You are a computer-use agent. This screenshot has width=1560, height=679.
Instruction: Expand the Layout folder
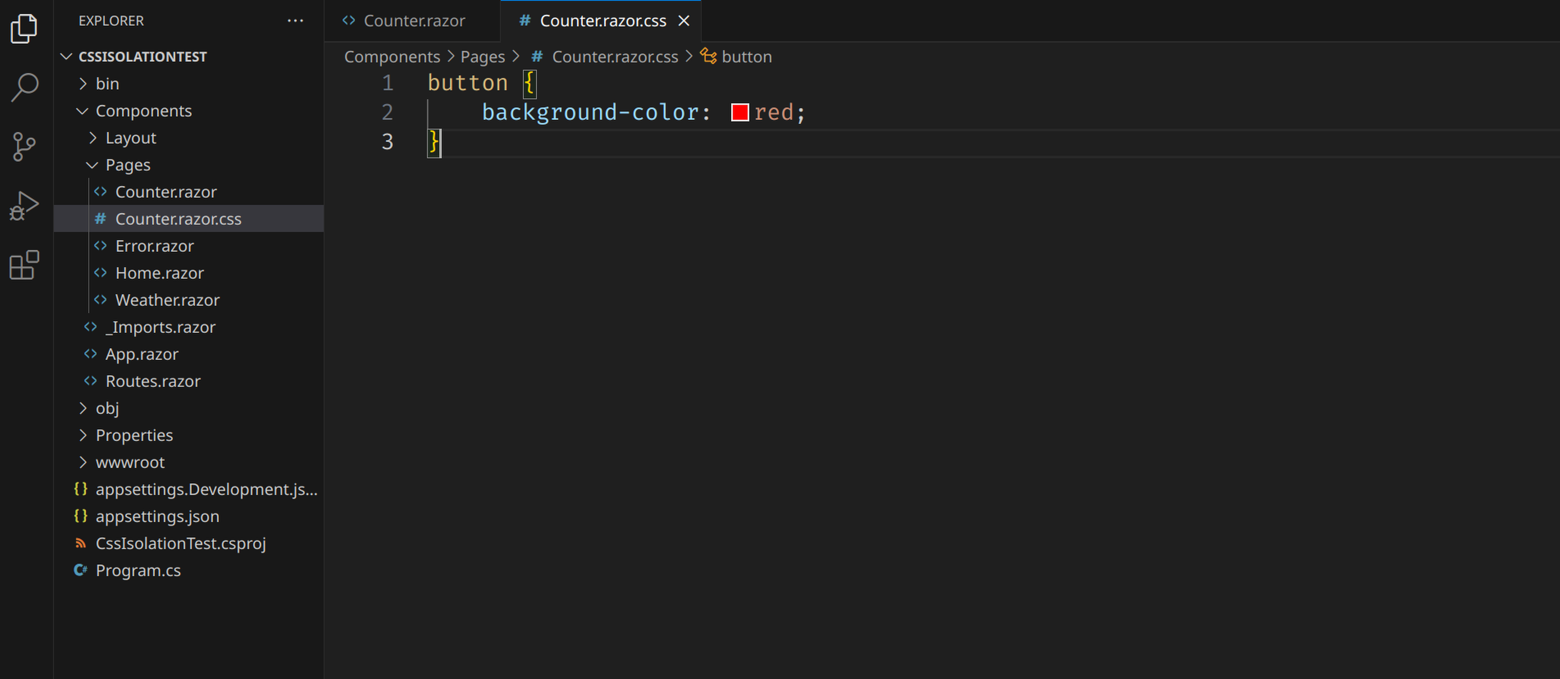(x=189, y=138)
